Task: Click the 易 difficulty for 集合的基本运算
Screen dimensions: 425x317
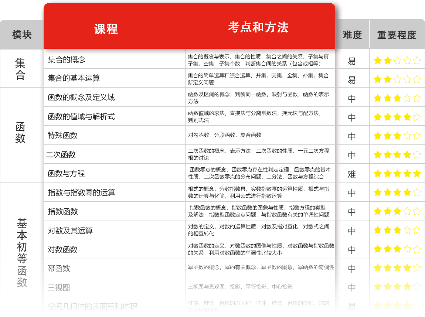Action: click(352, 80)
